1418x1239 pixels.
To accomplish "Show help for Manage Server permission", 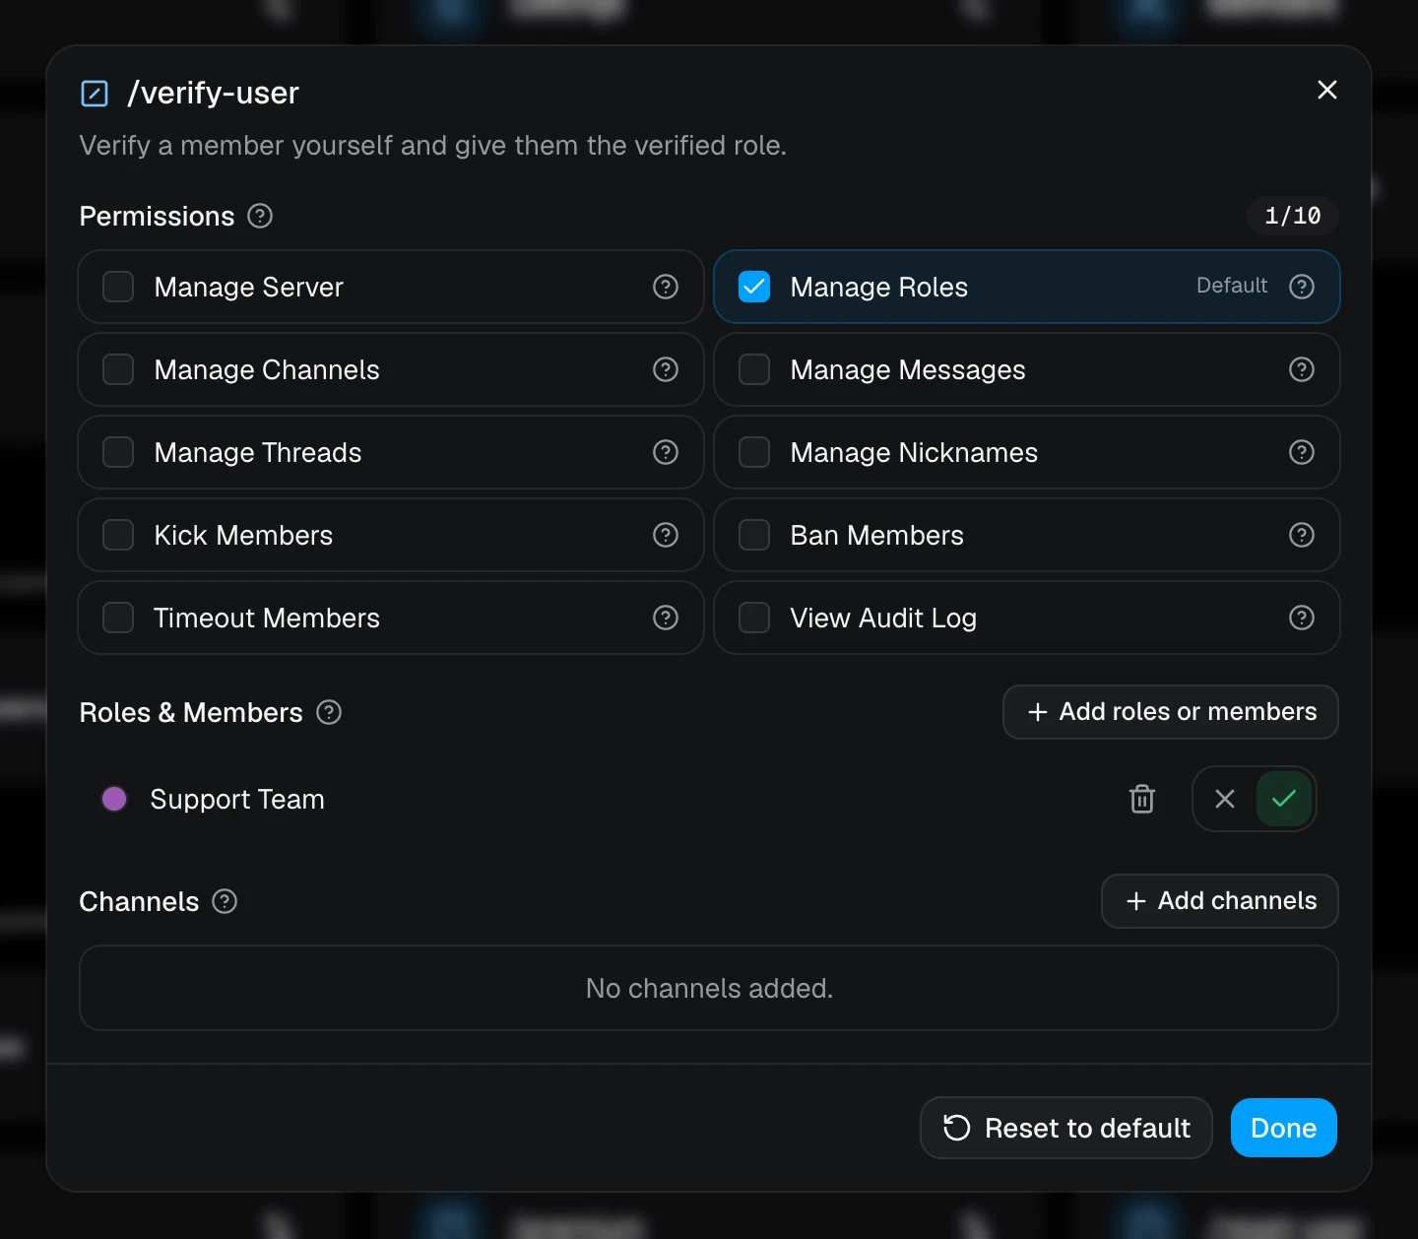I will point(666,287).
